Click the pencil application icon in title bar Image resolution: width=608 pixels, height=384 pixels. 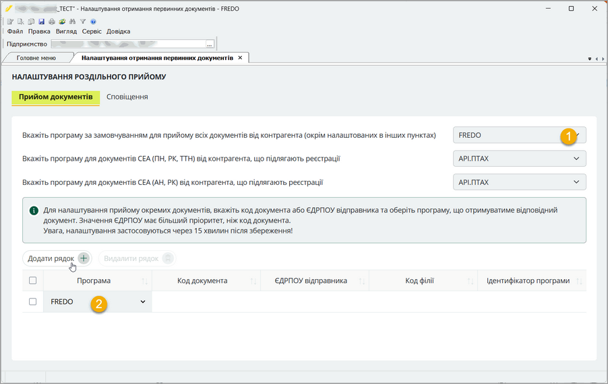(x=9, y=9)
